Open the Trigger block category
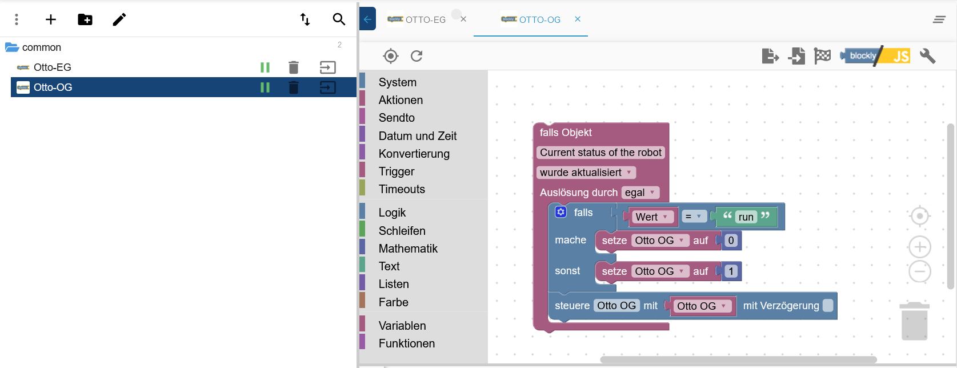 point(397,171)
